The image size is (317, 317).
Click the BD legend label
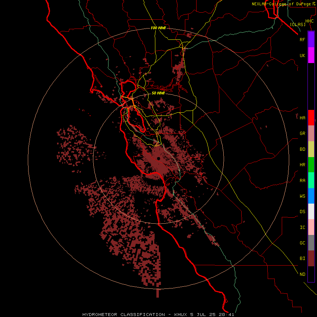tap(302, 149)
